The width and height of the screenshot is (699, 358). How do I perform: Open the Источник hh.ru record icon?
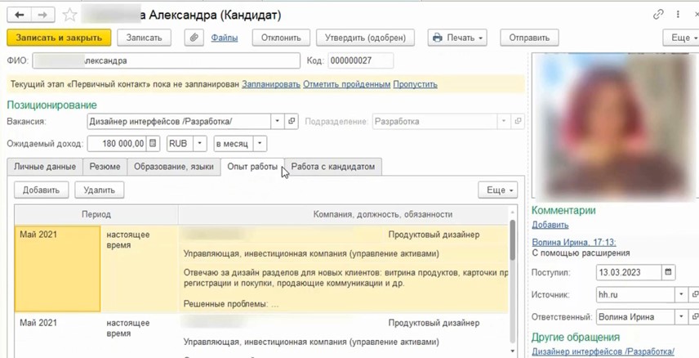point(694,294)
